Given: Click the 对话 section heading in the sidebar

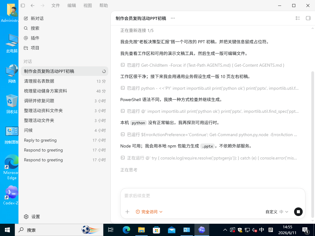Looking at the screenshot, I should pos(28,61).
